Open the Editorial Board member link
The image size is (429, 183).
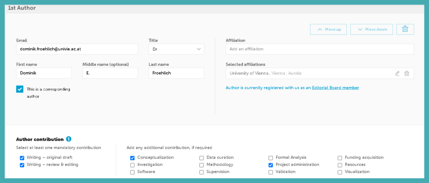pos(335,88)
